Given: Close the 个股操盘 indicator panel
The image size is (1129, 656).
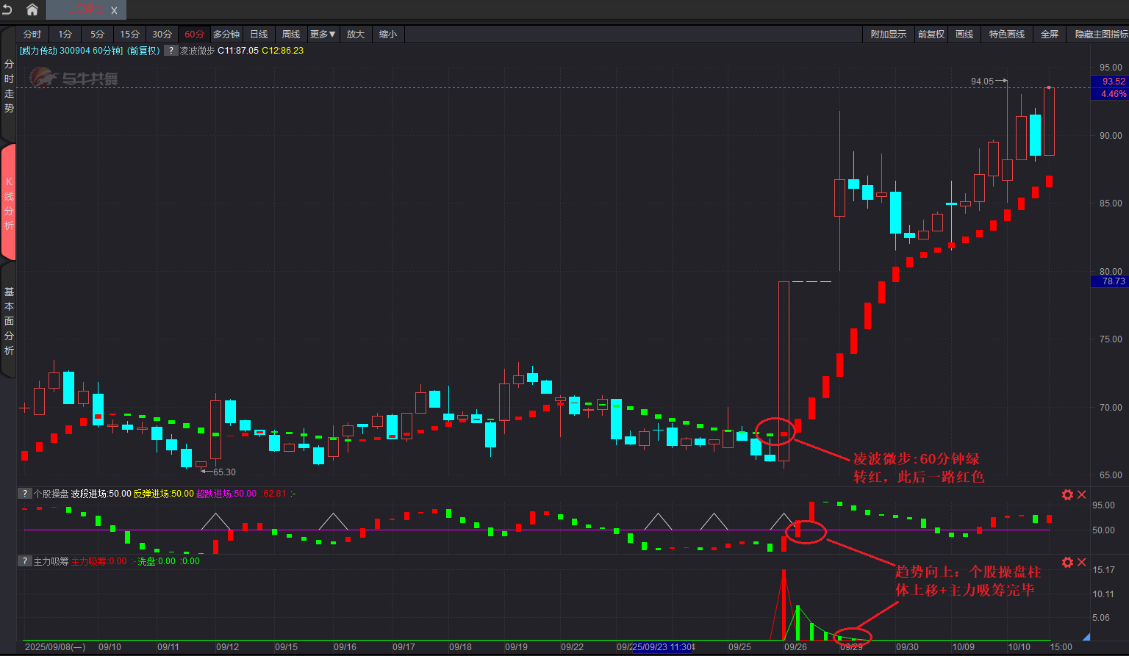Looking at the screenshot, I should 1082,494.
